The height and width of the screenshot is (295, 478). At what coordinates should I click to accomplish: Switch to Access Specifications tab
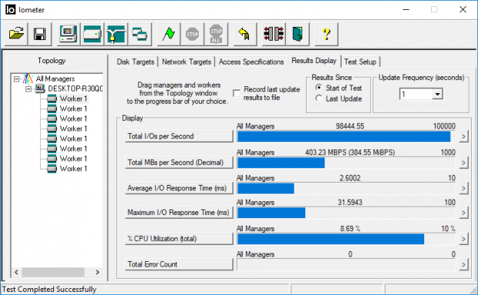(251, 62)
